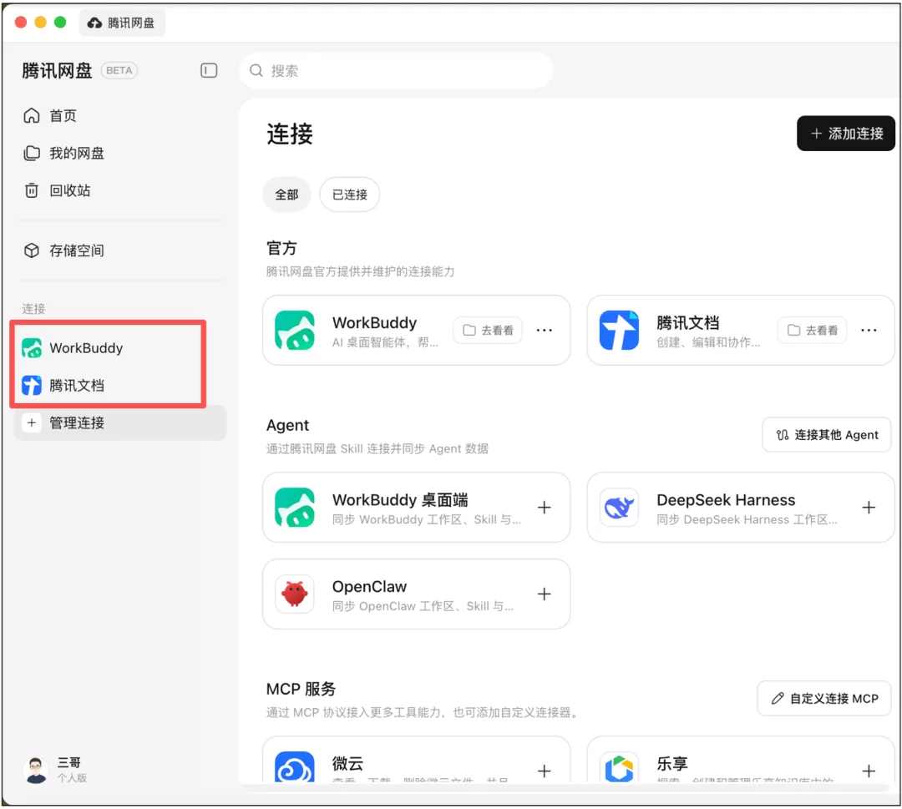Screen dimensions: 902x809
Task: Click the 个人版 account label
Action: 72,777
